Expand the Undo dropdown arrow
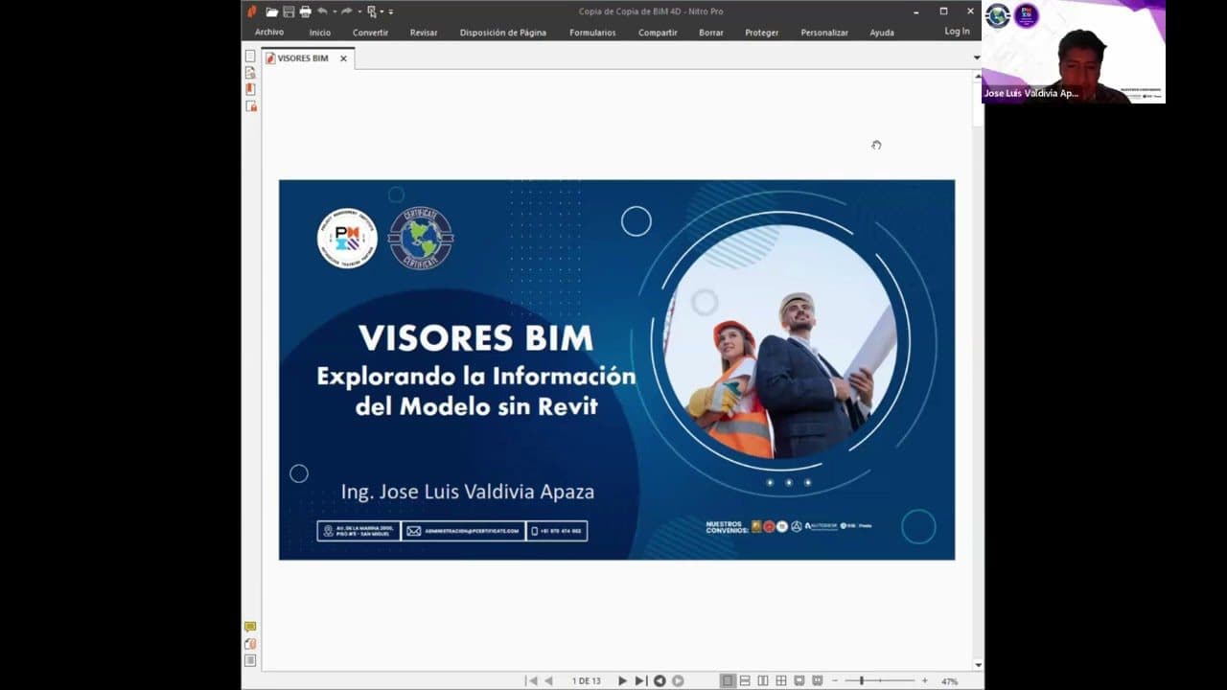Screen dimensions: 1227x690 (x=335, y=11)
